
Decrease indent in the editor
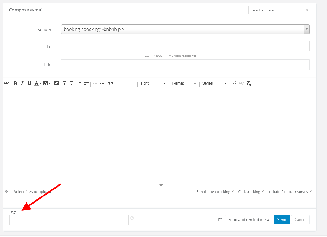tap(95, 83)
